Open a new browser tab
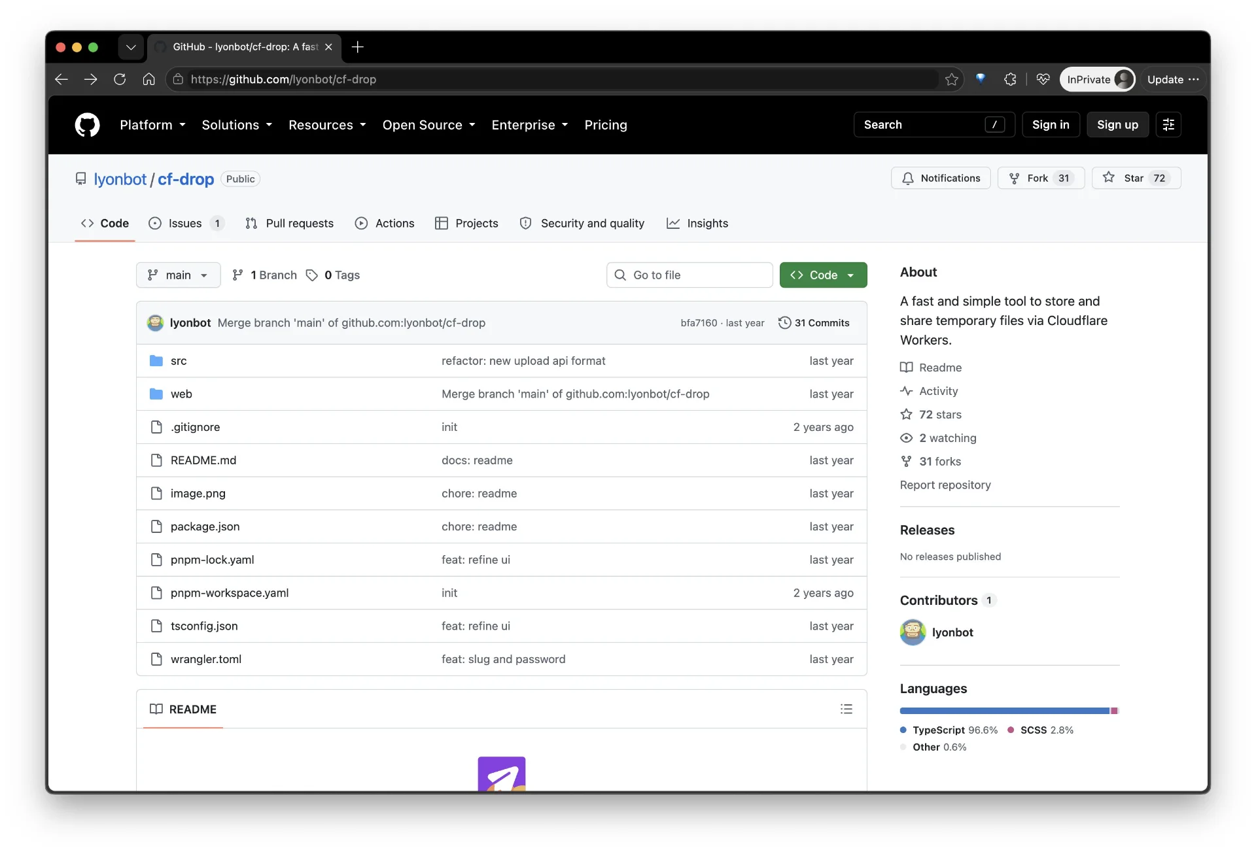This screenshot has height=854, width=1256. coord(357,47)
